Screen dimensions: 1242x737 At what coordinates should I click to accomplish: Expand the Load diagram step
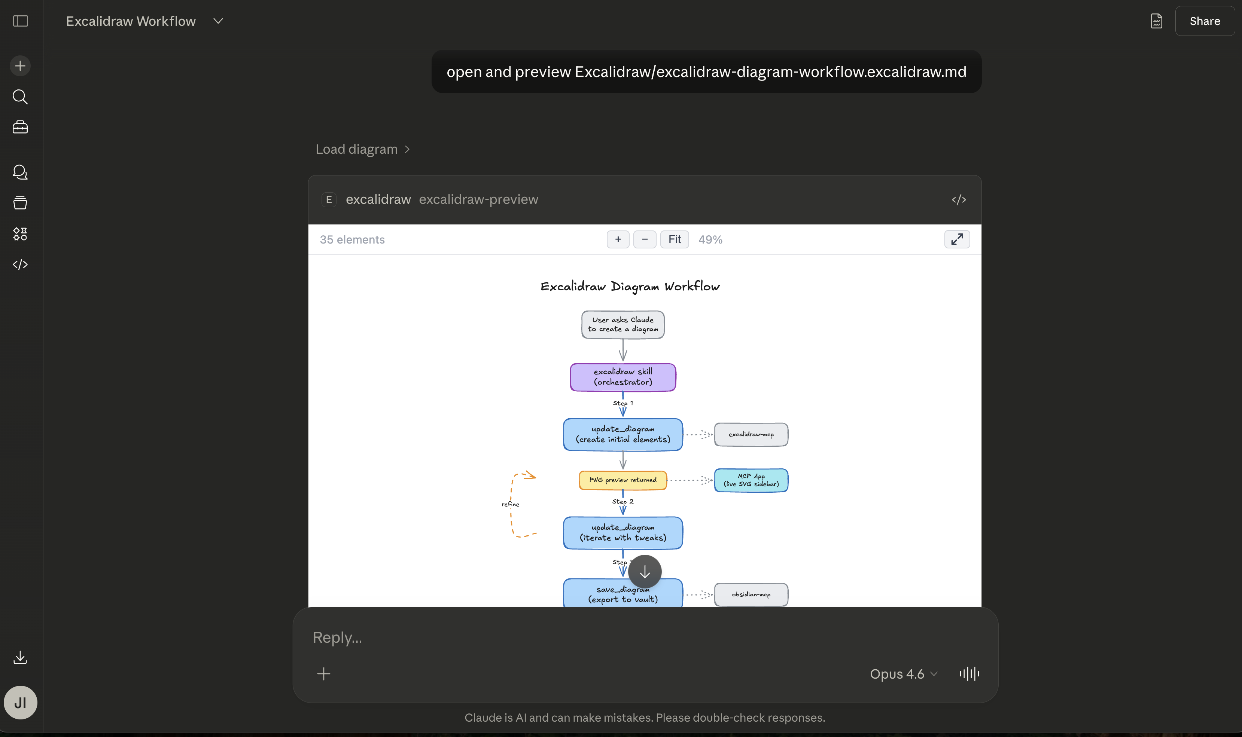pos(363,150)
